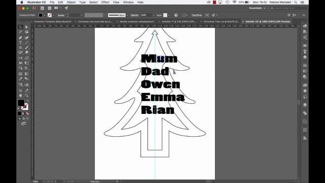Select the Artboard tool

pos(20,90)
